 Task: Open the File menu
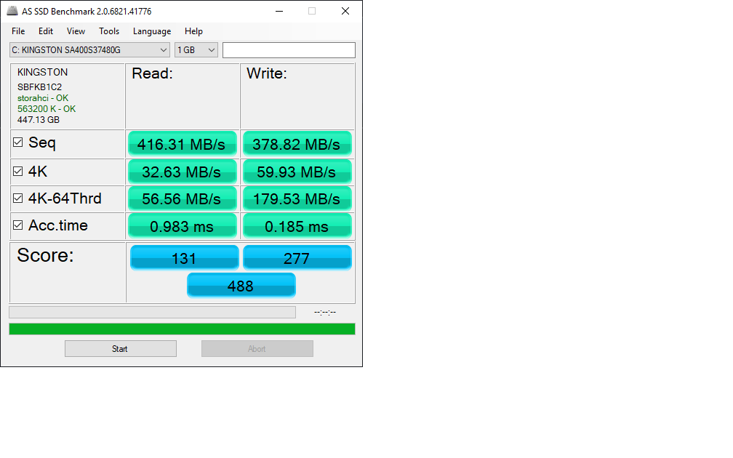tap(18, 31)
